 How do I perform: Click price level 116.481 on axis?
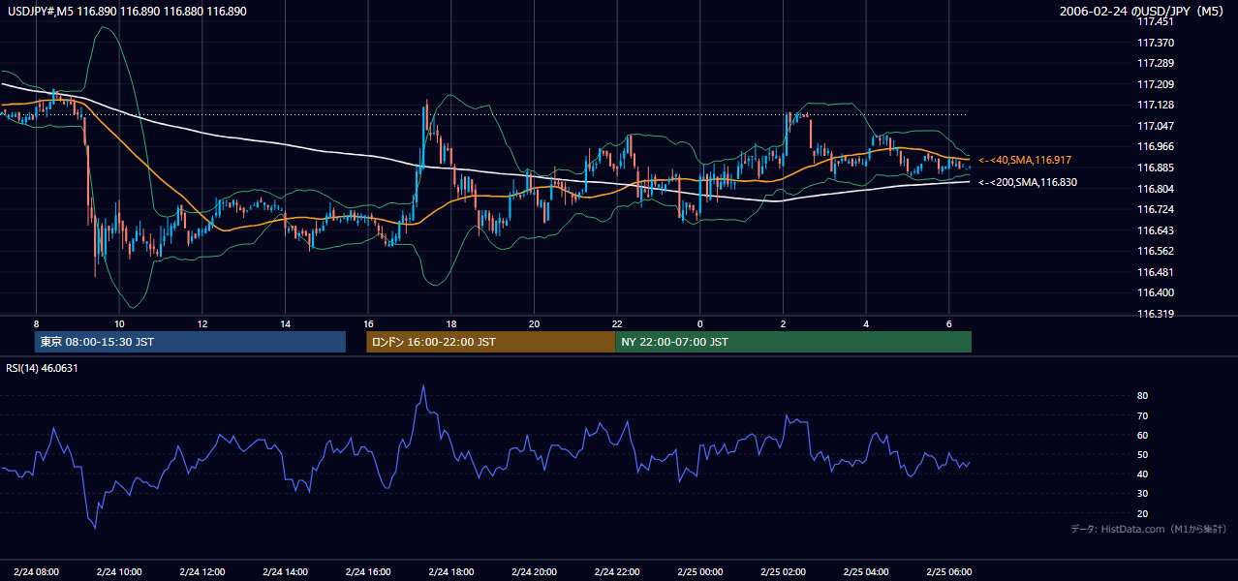pos(1155,272)
